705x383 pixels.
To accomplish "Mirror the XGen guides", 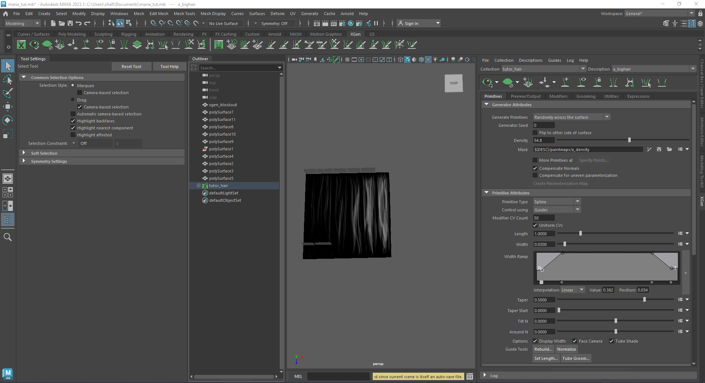I will tap(613, 82).
